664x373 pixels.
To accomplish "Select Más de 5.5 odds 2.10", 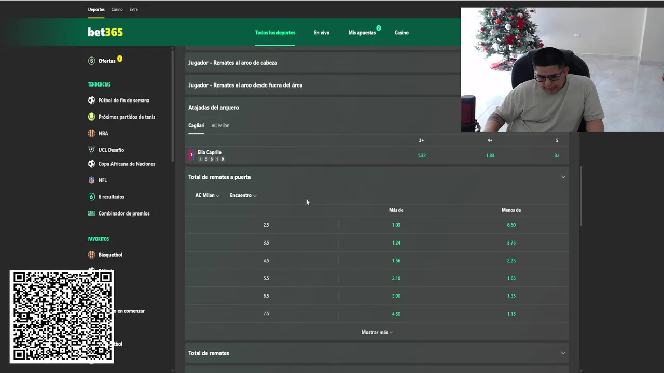I will click(396, 278).
